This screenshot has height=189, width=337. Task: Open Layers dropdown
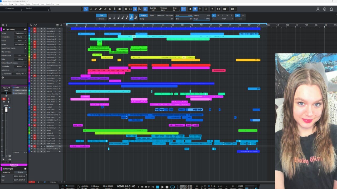point(21,44)
